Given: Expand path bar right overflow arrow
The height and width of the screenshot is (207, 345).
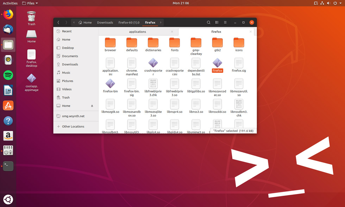Looking at the screenshot, I should click(x=161, y=22).
